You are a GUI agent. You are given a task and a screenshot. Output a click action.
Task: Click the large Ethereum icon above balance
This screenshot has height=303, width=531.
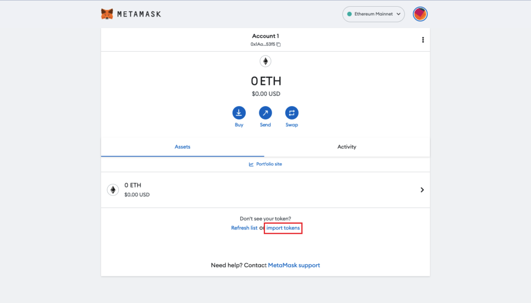point(265,61)
